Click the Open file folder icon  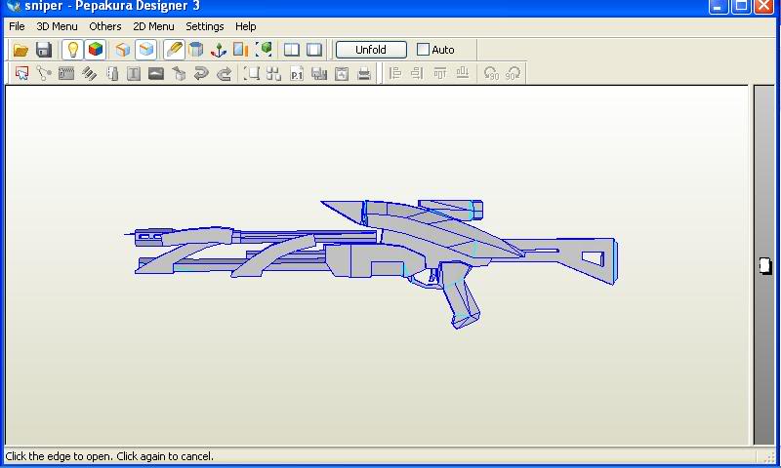(x=21, y=50)
